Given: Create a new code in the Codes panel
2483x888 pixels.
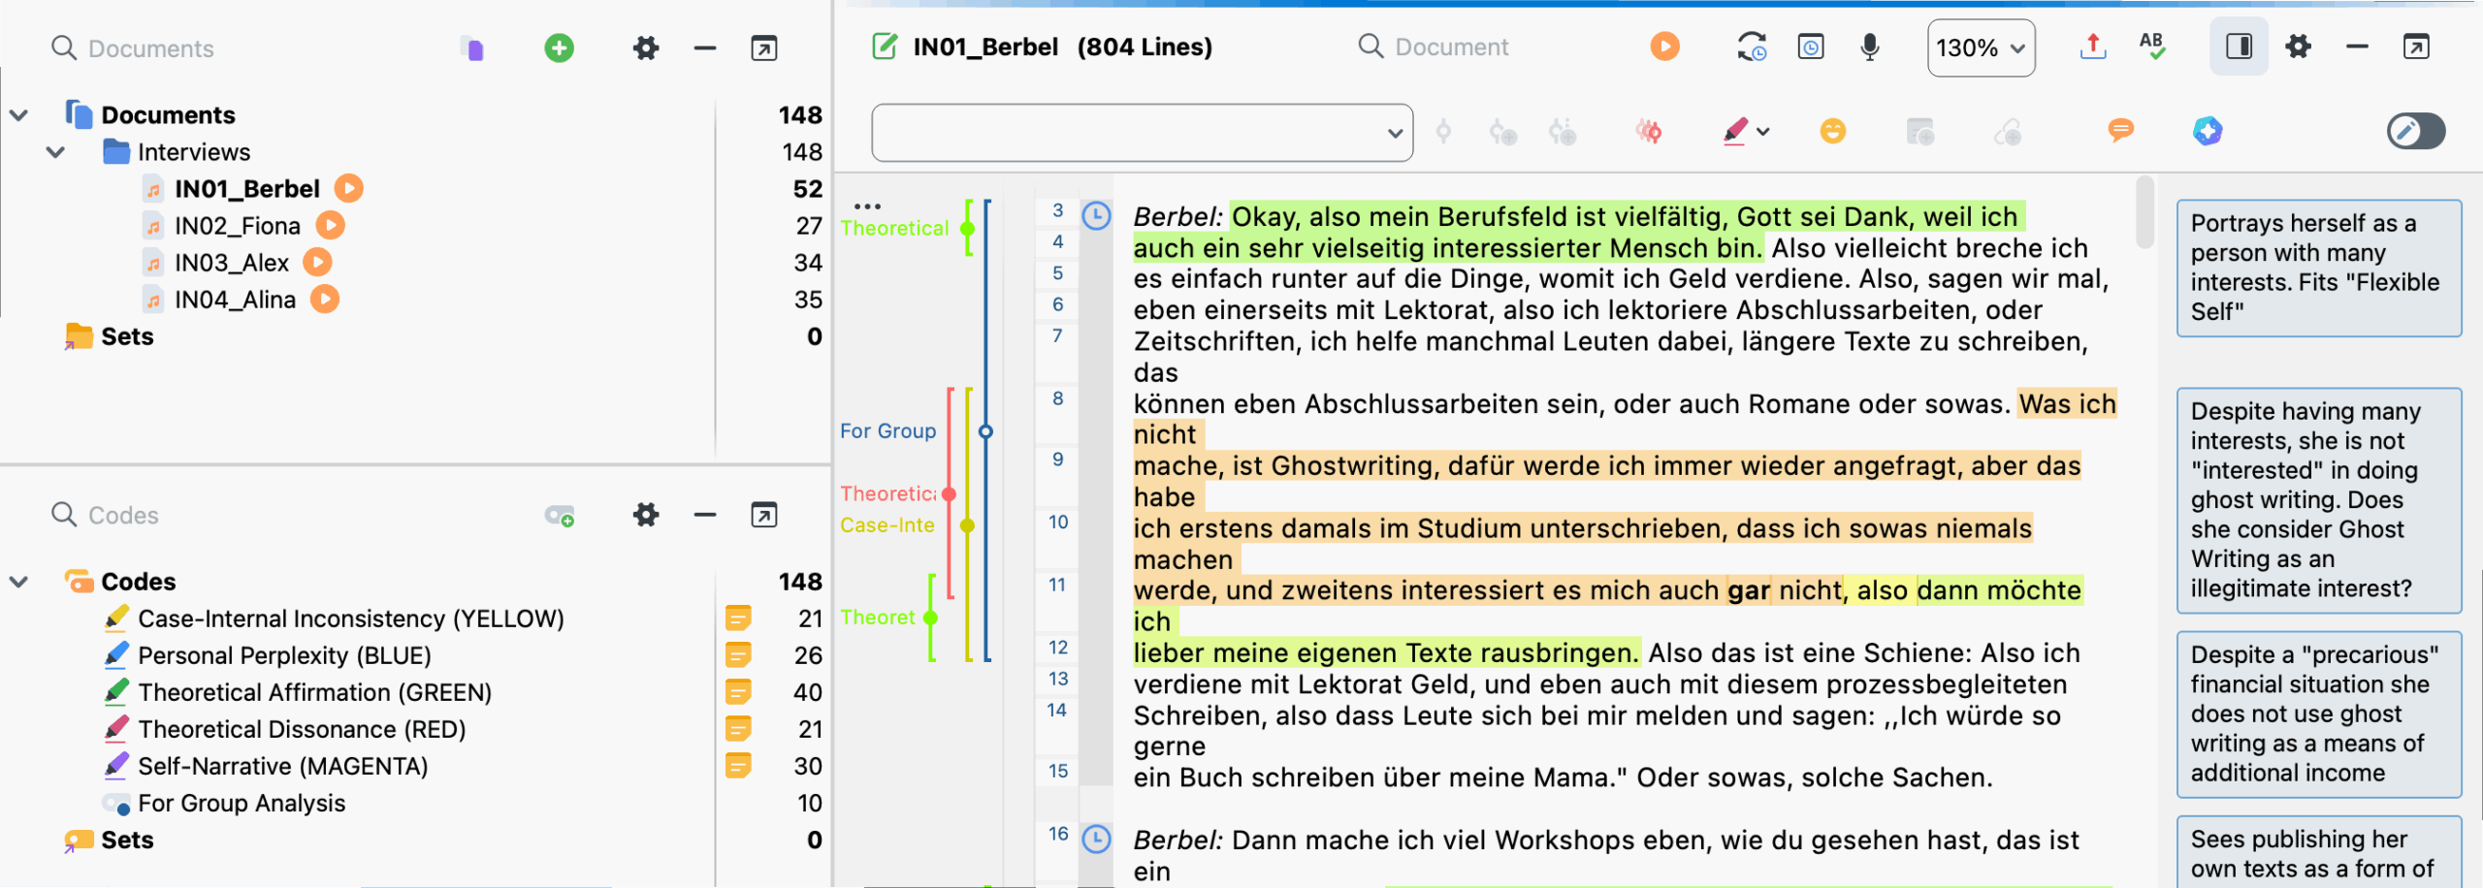Looking at the screenshot, I should click(560, 515).
